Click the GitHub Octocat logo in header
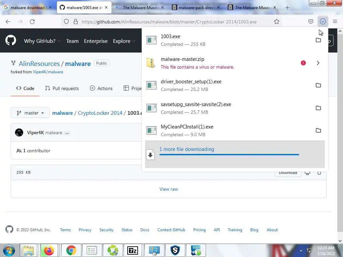Image resolution: width=343 pixels, height=257 pixels. 11,40
